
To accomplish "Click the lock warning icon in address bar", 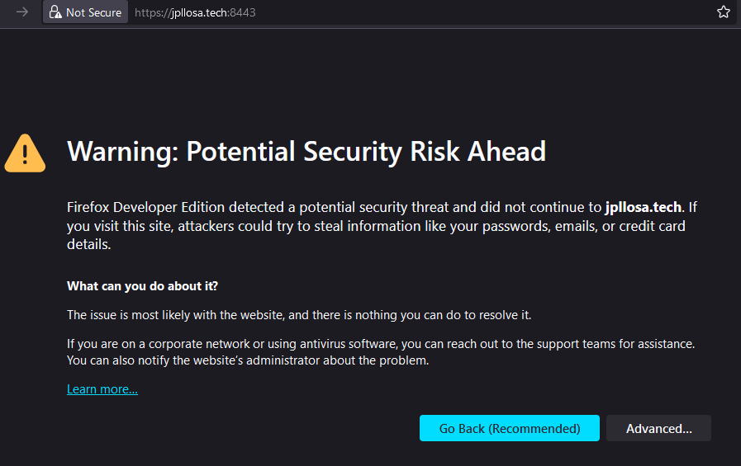I will (x=55, y=12).
